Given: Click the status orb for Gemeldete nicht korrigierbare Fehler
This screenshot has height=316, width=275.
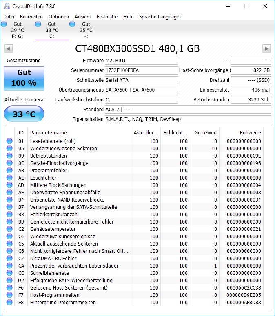Looking at the screenshot, I should point(9,222).
